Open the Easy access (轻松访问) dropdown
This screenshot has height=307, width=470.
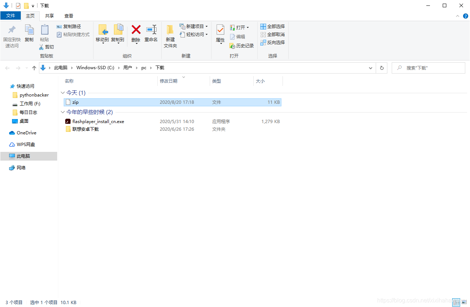pos(194,35)
